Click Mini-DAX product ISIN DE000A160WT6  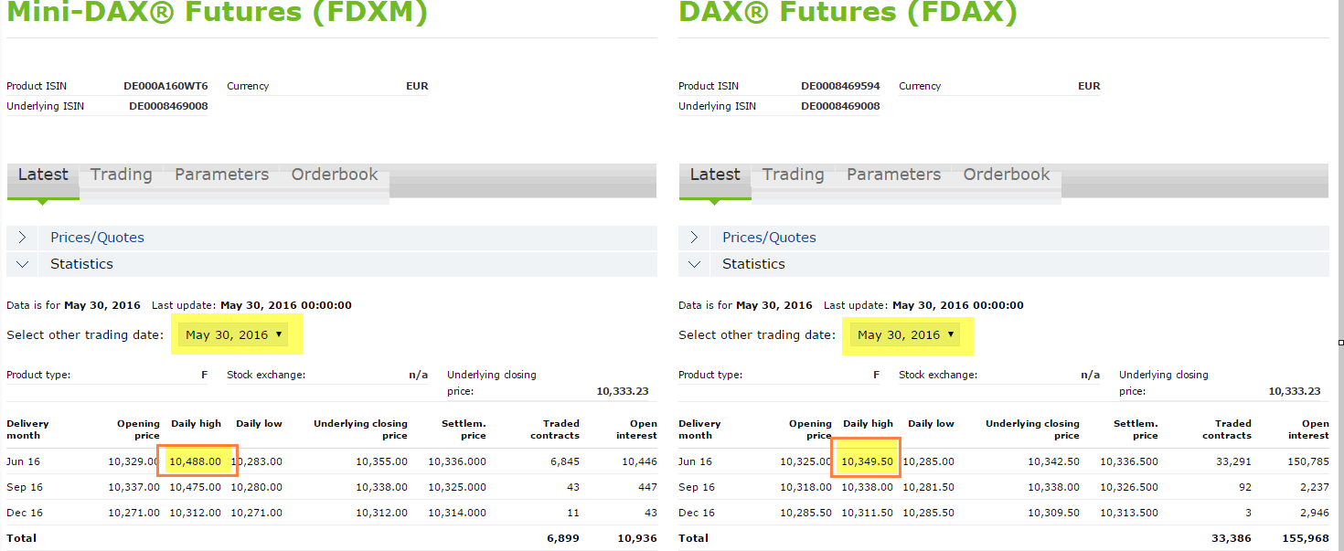pos(165,86)
